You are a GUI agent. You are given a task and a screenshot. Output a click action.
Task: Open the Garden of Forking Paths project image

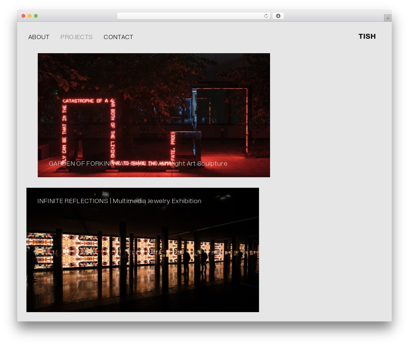(154, 115)
